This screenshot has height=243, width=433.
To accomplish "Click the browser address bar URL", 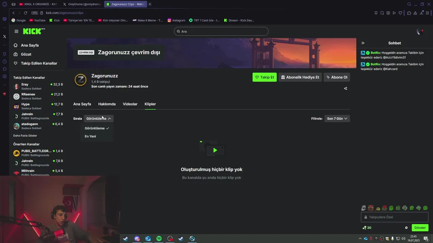I will 64,13.
